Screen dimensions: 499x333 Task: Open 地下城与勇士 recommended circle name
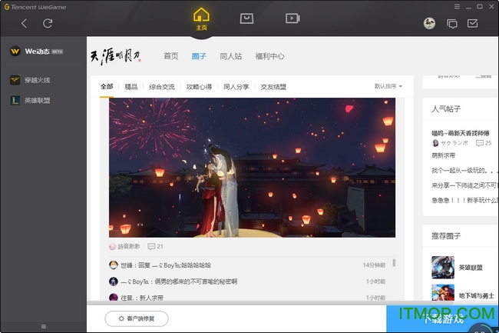click(477, 296)
